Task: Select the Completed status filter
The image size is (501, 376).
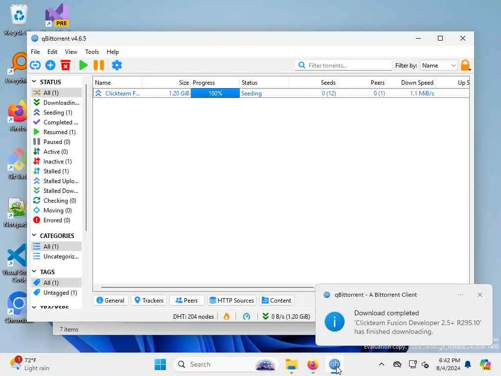Action: tap(57, 122)
